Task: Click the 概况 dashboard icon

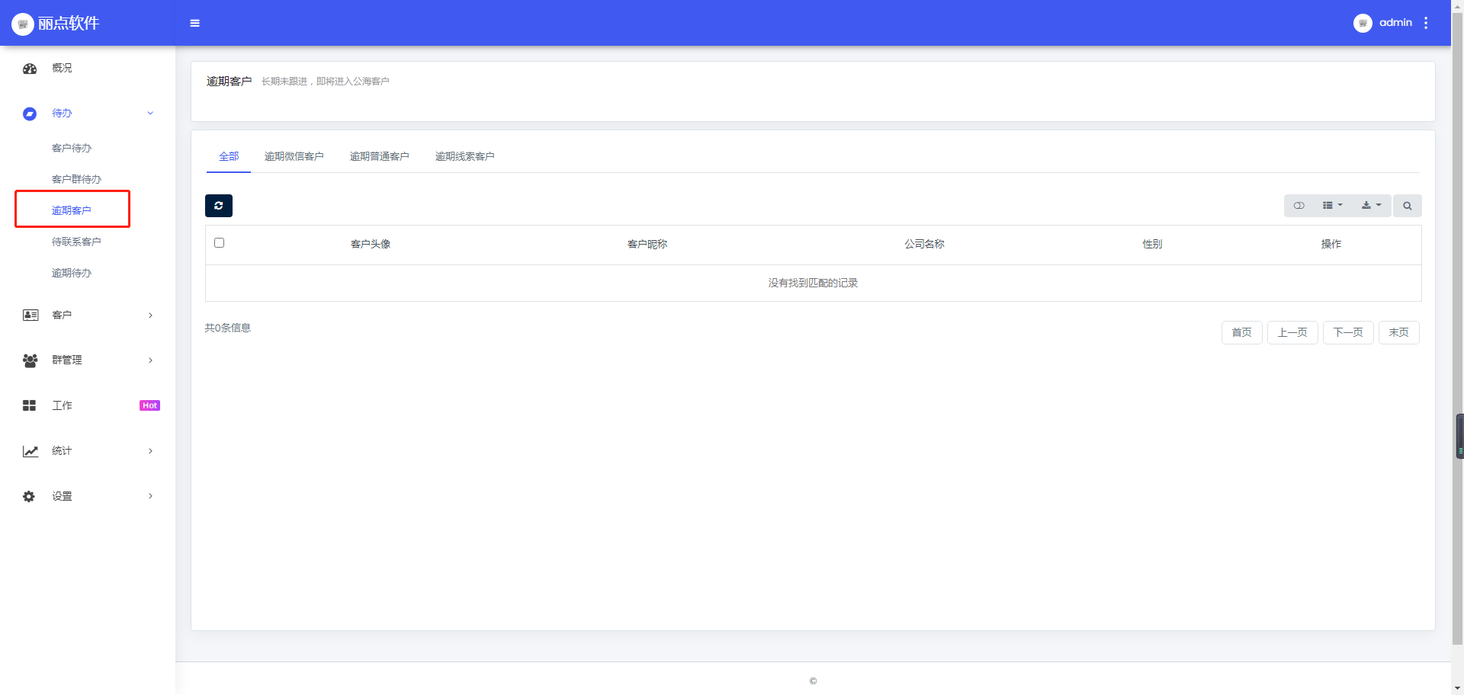Action: coord(30,69)
